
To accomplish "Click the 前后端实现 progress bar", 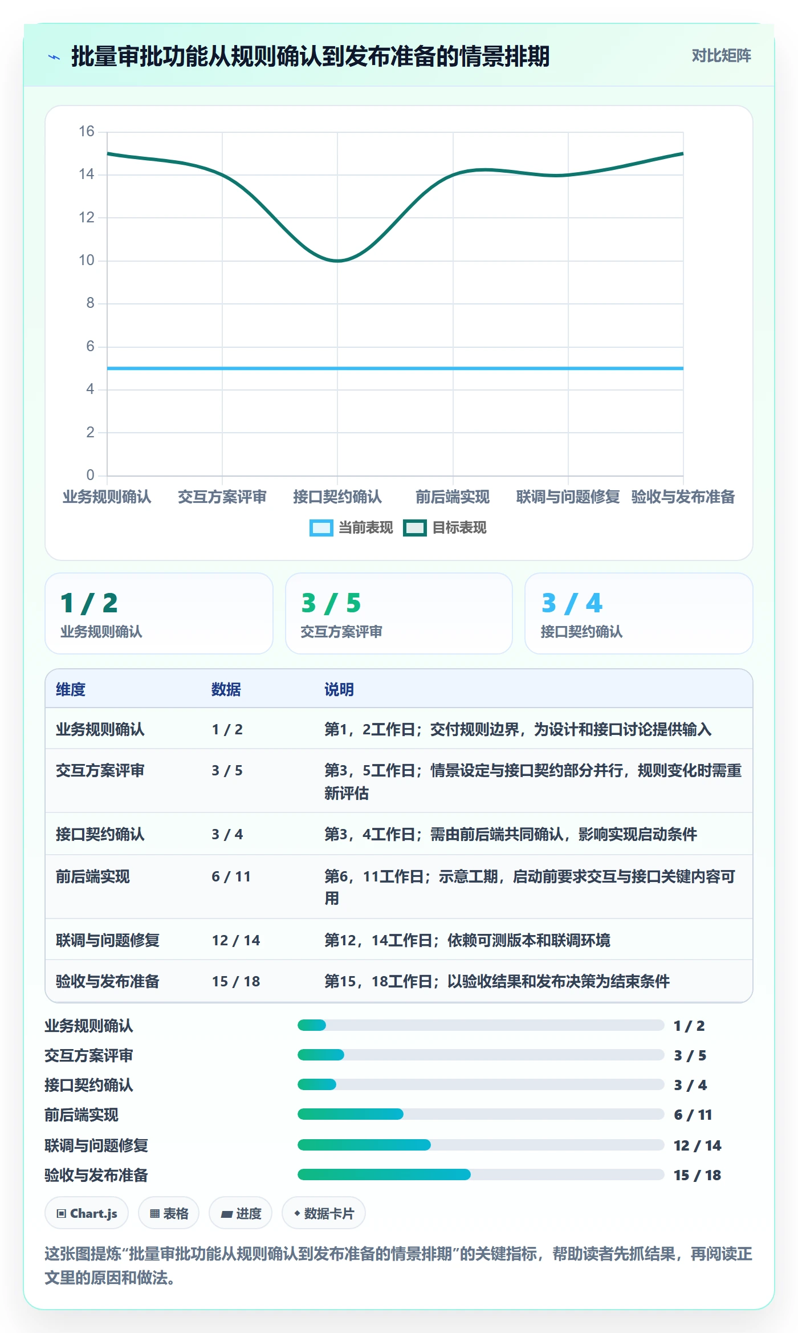I will point(481,1114).
